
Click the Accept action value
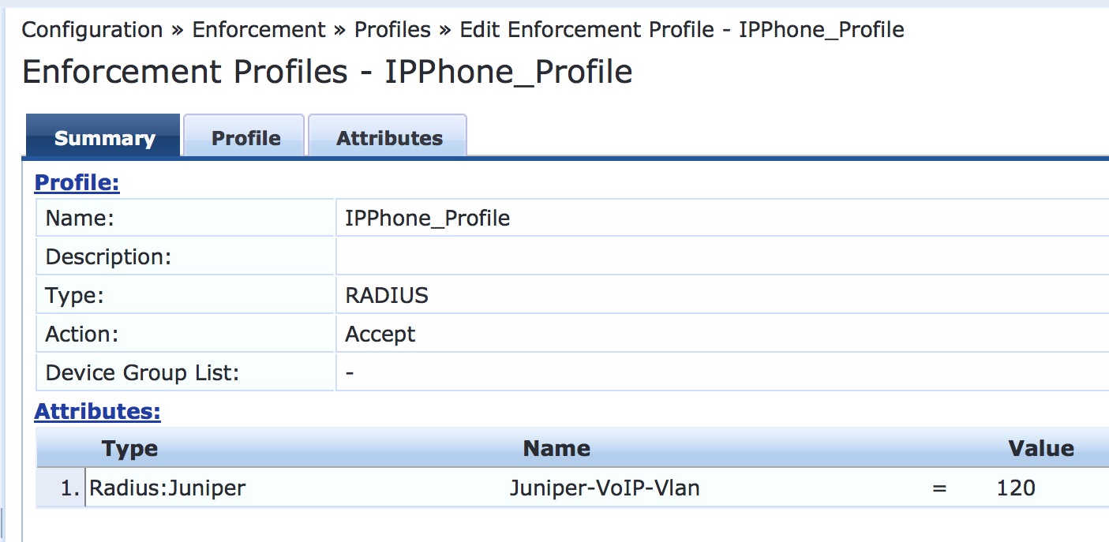click(380, 334)
